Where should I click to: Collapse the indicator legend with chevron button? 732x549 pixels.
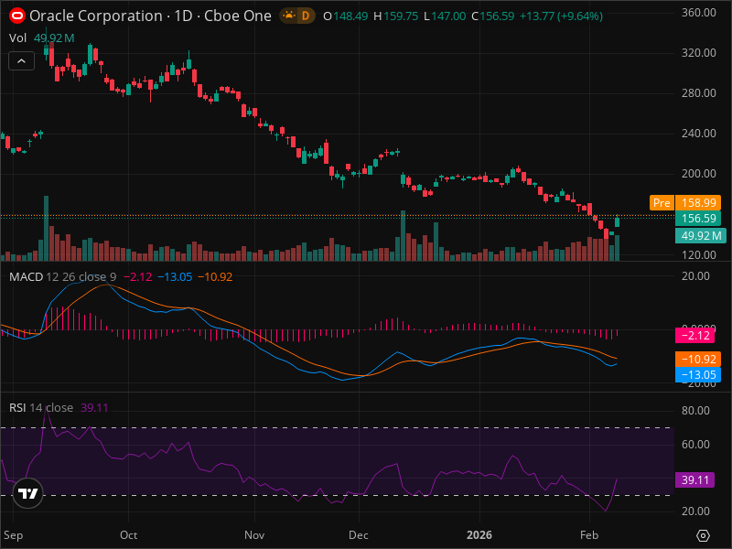point(21,60)
